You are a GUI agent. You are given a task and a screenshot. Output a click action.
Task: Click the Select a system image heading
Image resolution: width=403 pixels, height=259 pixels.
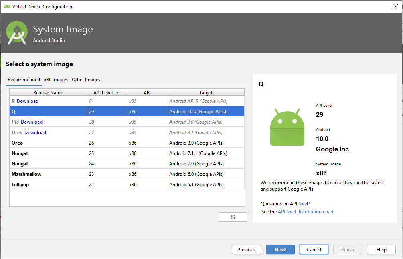[x=39, y=64]
